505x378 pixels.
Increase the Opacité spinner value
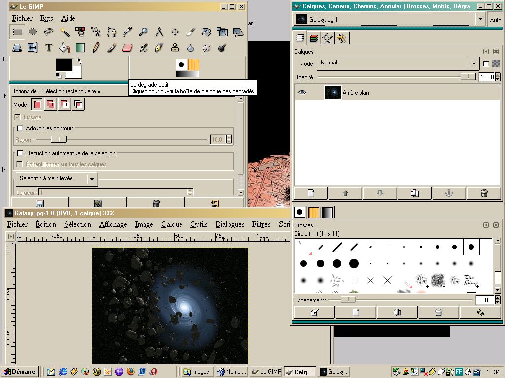[x=498, y=75]
